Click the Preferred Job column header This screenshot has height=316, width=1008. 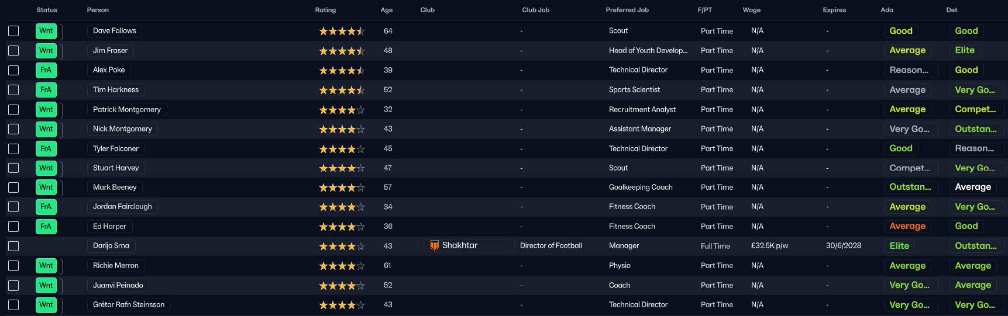[627, 10]
